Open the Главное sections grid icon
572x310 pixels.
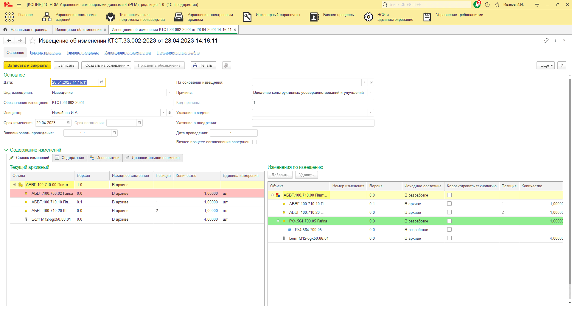click(x=10, y=17)
